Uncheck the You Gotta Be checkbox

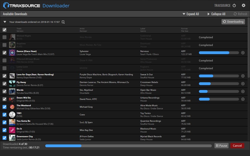(x=4, y=122)
